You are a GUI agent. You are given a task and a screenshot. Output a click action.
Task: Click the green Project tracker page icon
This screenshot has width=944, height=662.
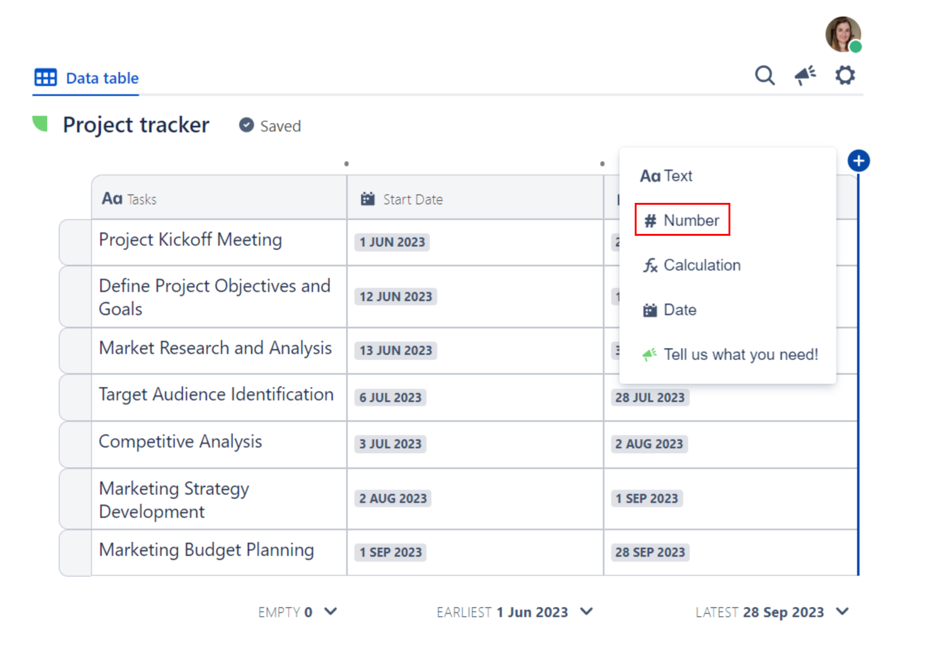point(40,124)
